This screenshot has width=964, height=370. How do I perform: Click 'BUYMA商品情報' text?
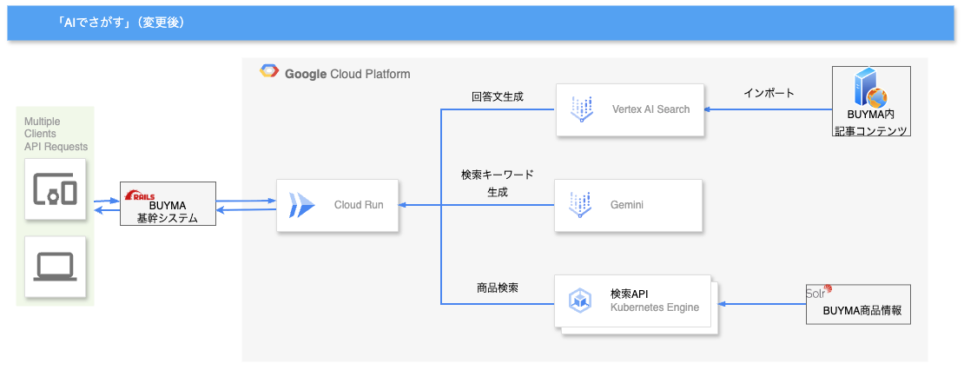tap(862, 310)
